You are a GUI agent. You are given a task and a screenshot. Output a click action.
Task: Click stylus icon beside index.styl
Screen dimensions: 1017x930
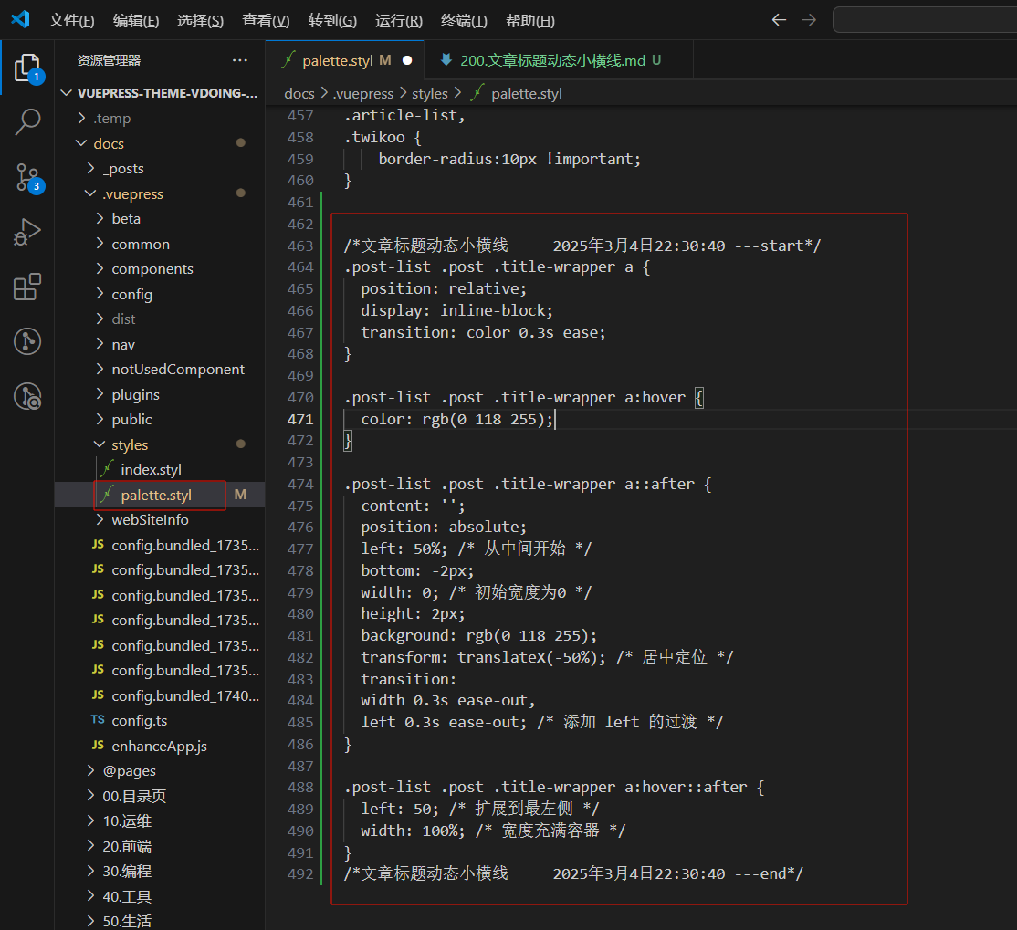pyautogui.click(x=107, y=469)
